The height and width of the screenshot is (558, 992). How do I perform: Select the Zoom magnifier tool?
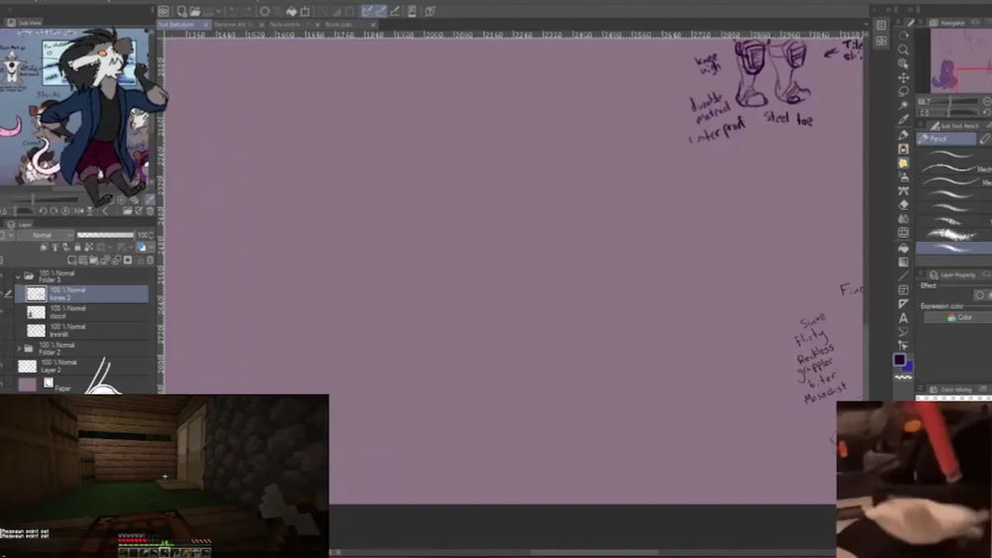(904, 50)
